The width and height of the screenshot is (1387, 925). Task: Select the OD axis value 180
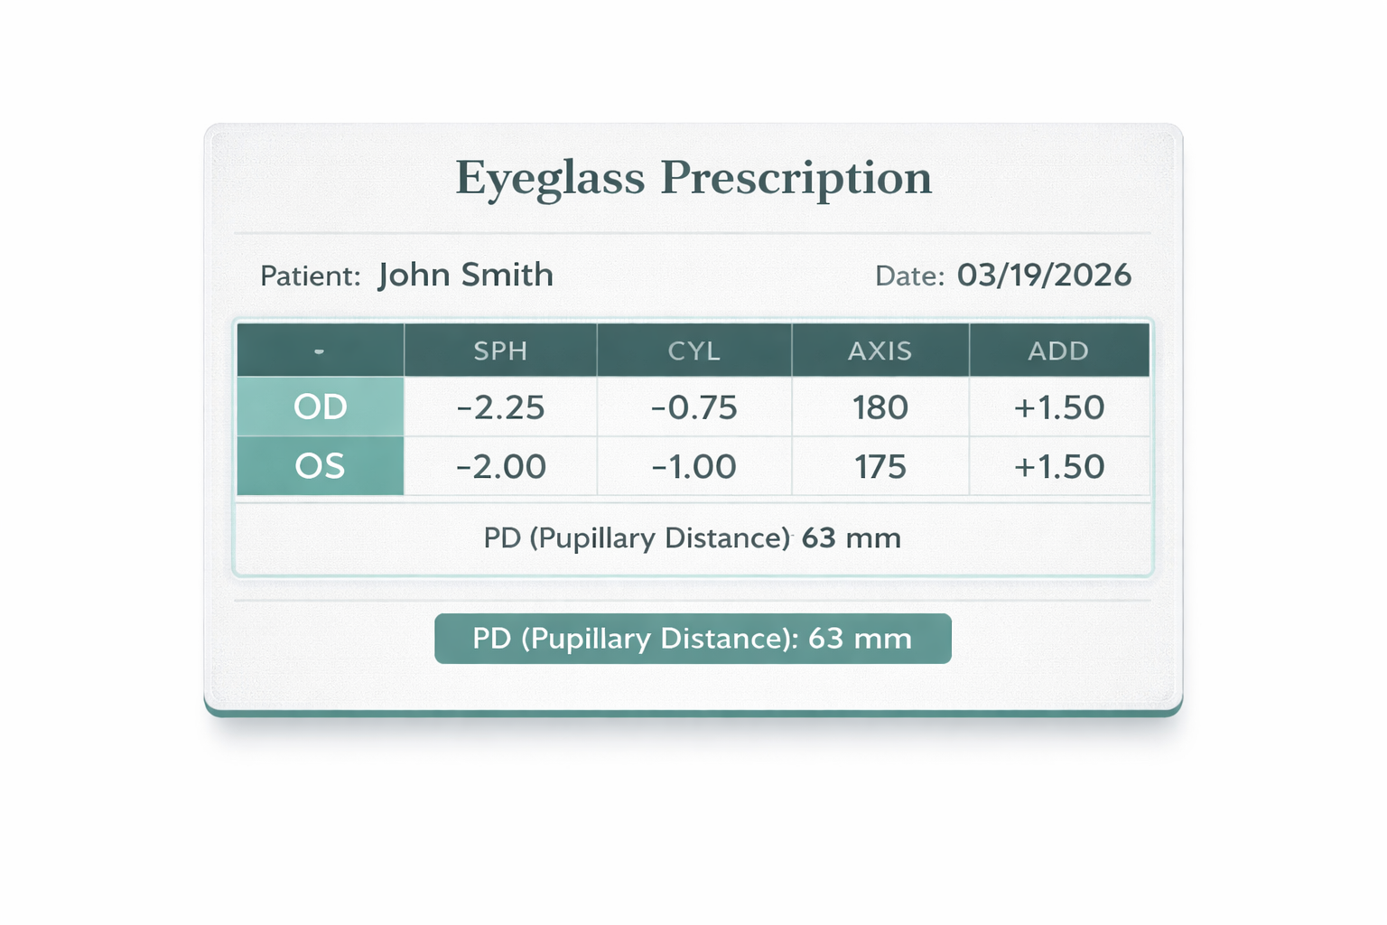pos(880,407)
